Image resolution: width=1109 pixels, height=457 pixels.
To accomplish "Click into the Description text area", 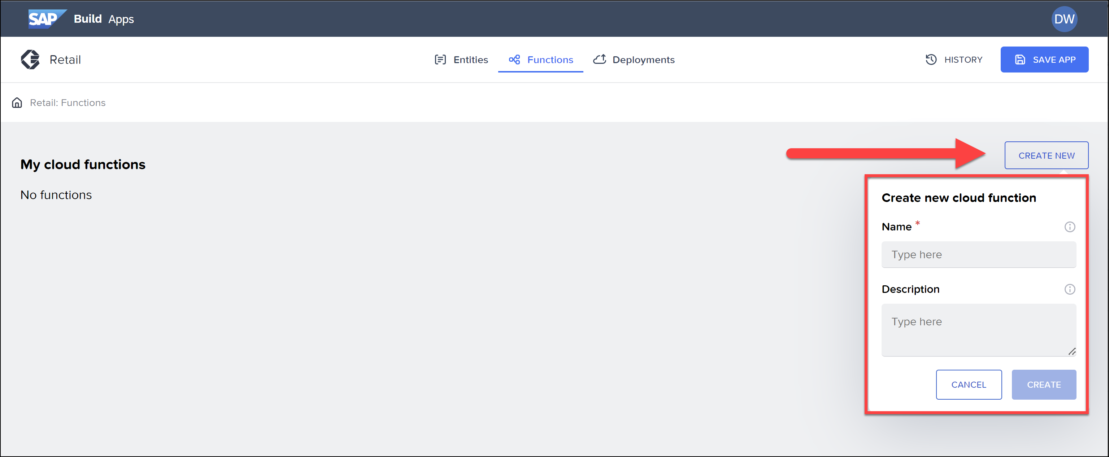I will [978, 330].
